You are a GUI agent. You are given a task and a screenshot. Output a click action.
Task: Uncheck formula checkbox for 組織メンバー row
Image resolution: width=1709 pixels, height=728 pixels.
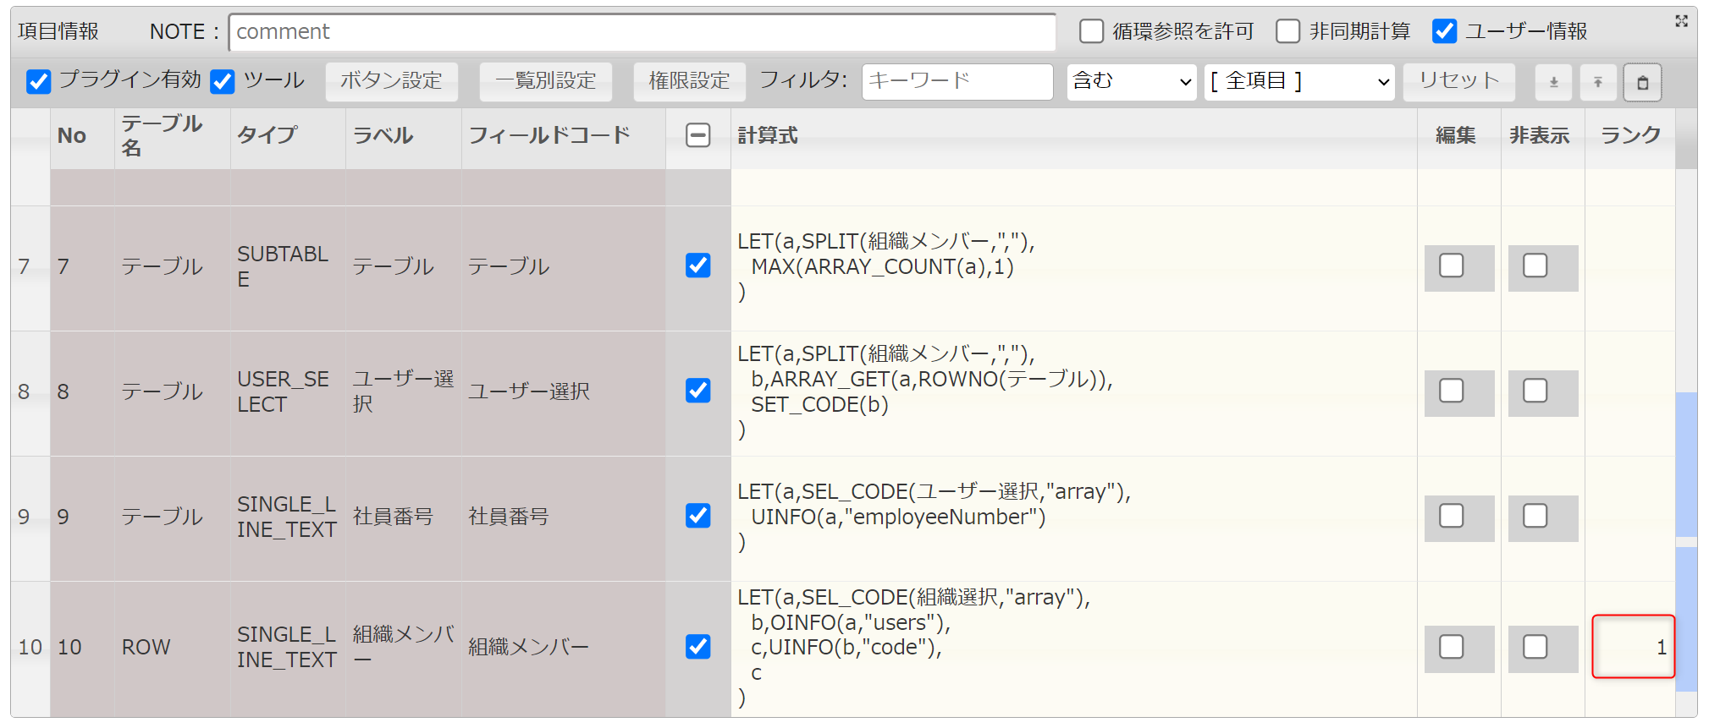(x=697, y=647)
